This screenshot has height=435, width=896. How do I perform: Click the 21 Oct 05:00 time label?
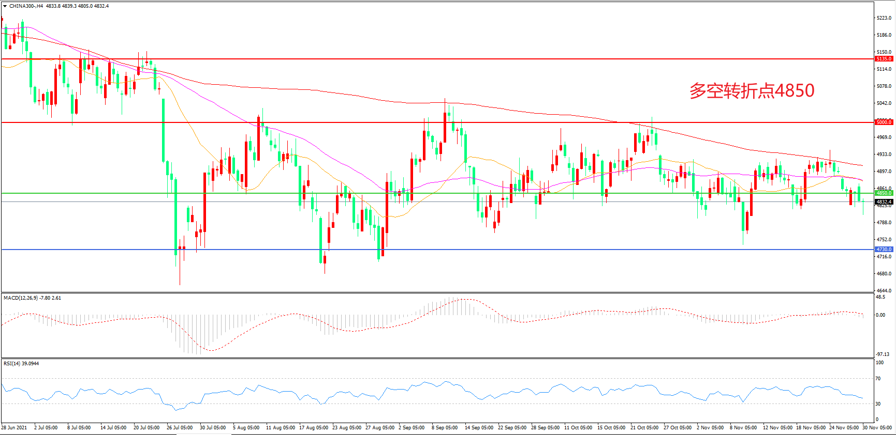tap(644, 428)
